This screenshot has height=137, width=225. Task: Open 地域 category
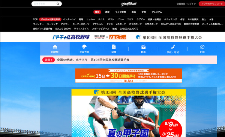(x=114, y=29)
